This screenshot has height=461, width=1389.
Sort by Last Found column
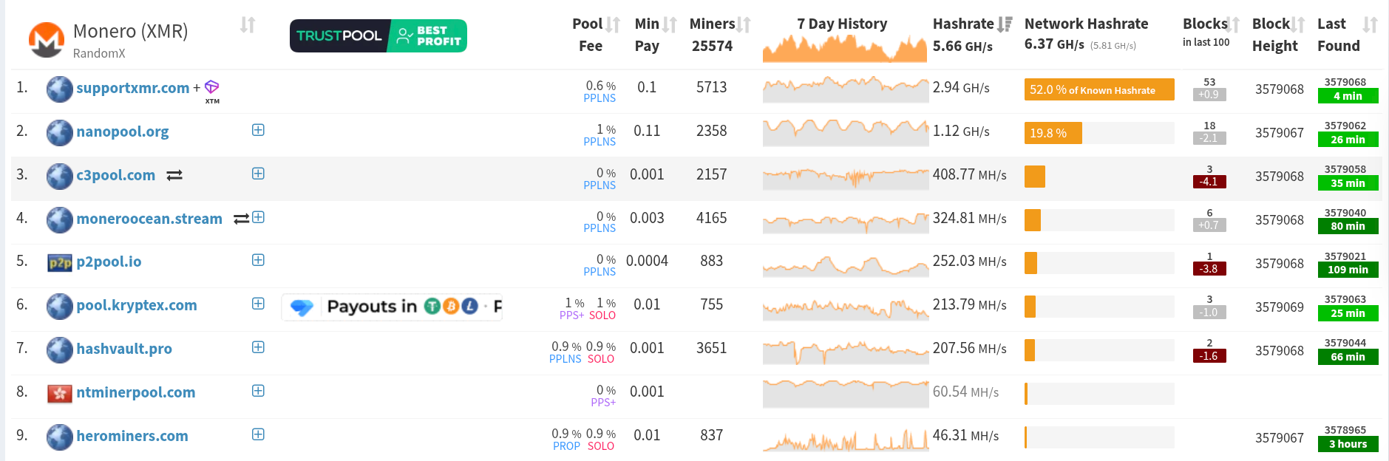1370,25
